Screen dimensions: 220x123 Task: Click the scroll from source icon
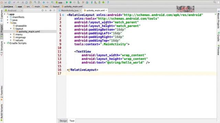pos(43,11)
